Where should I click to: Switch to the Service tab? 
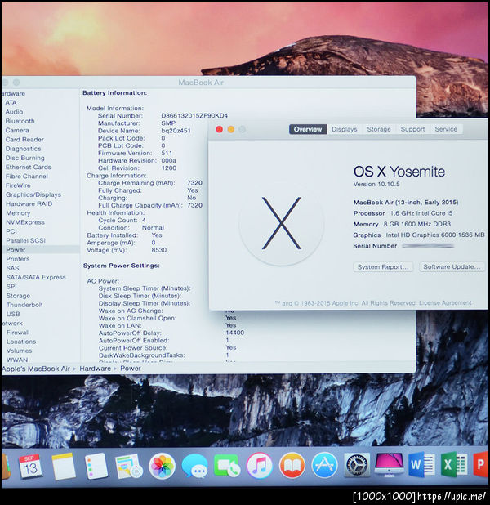[x=446, y=129]
